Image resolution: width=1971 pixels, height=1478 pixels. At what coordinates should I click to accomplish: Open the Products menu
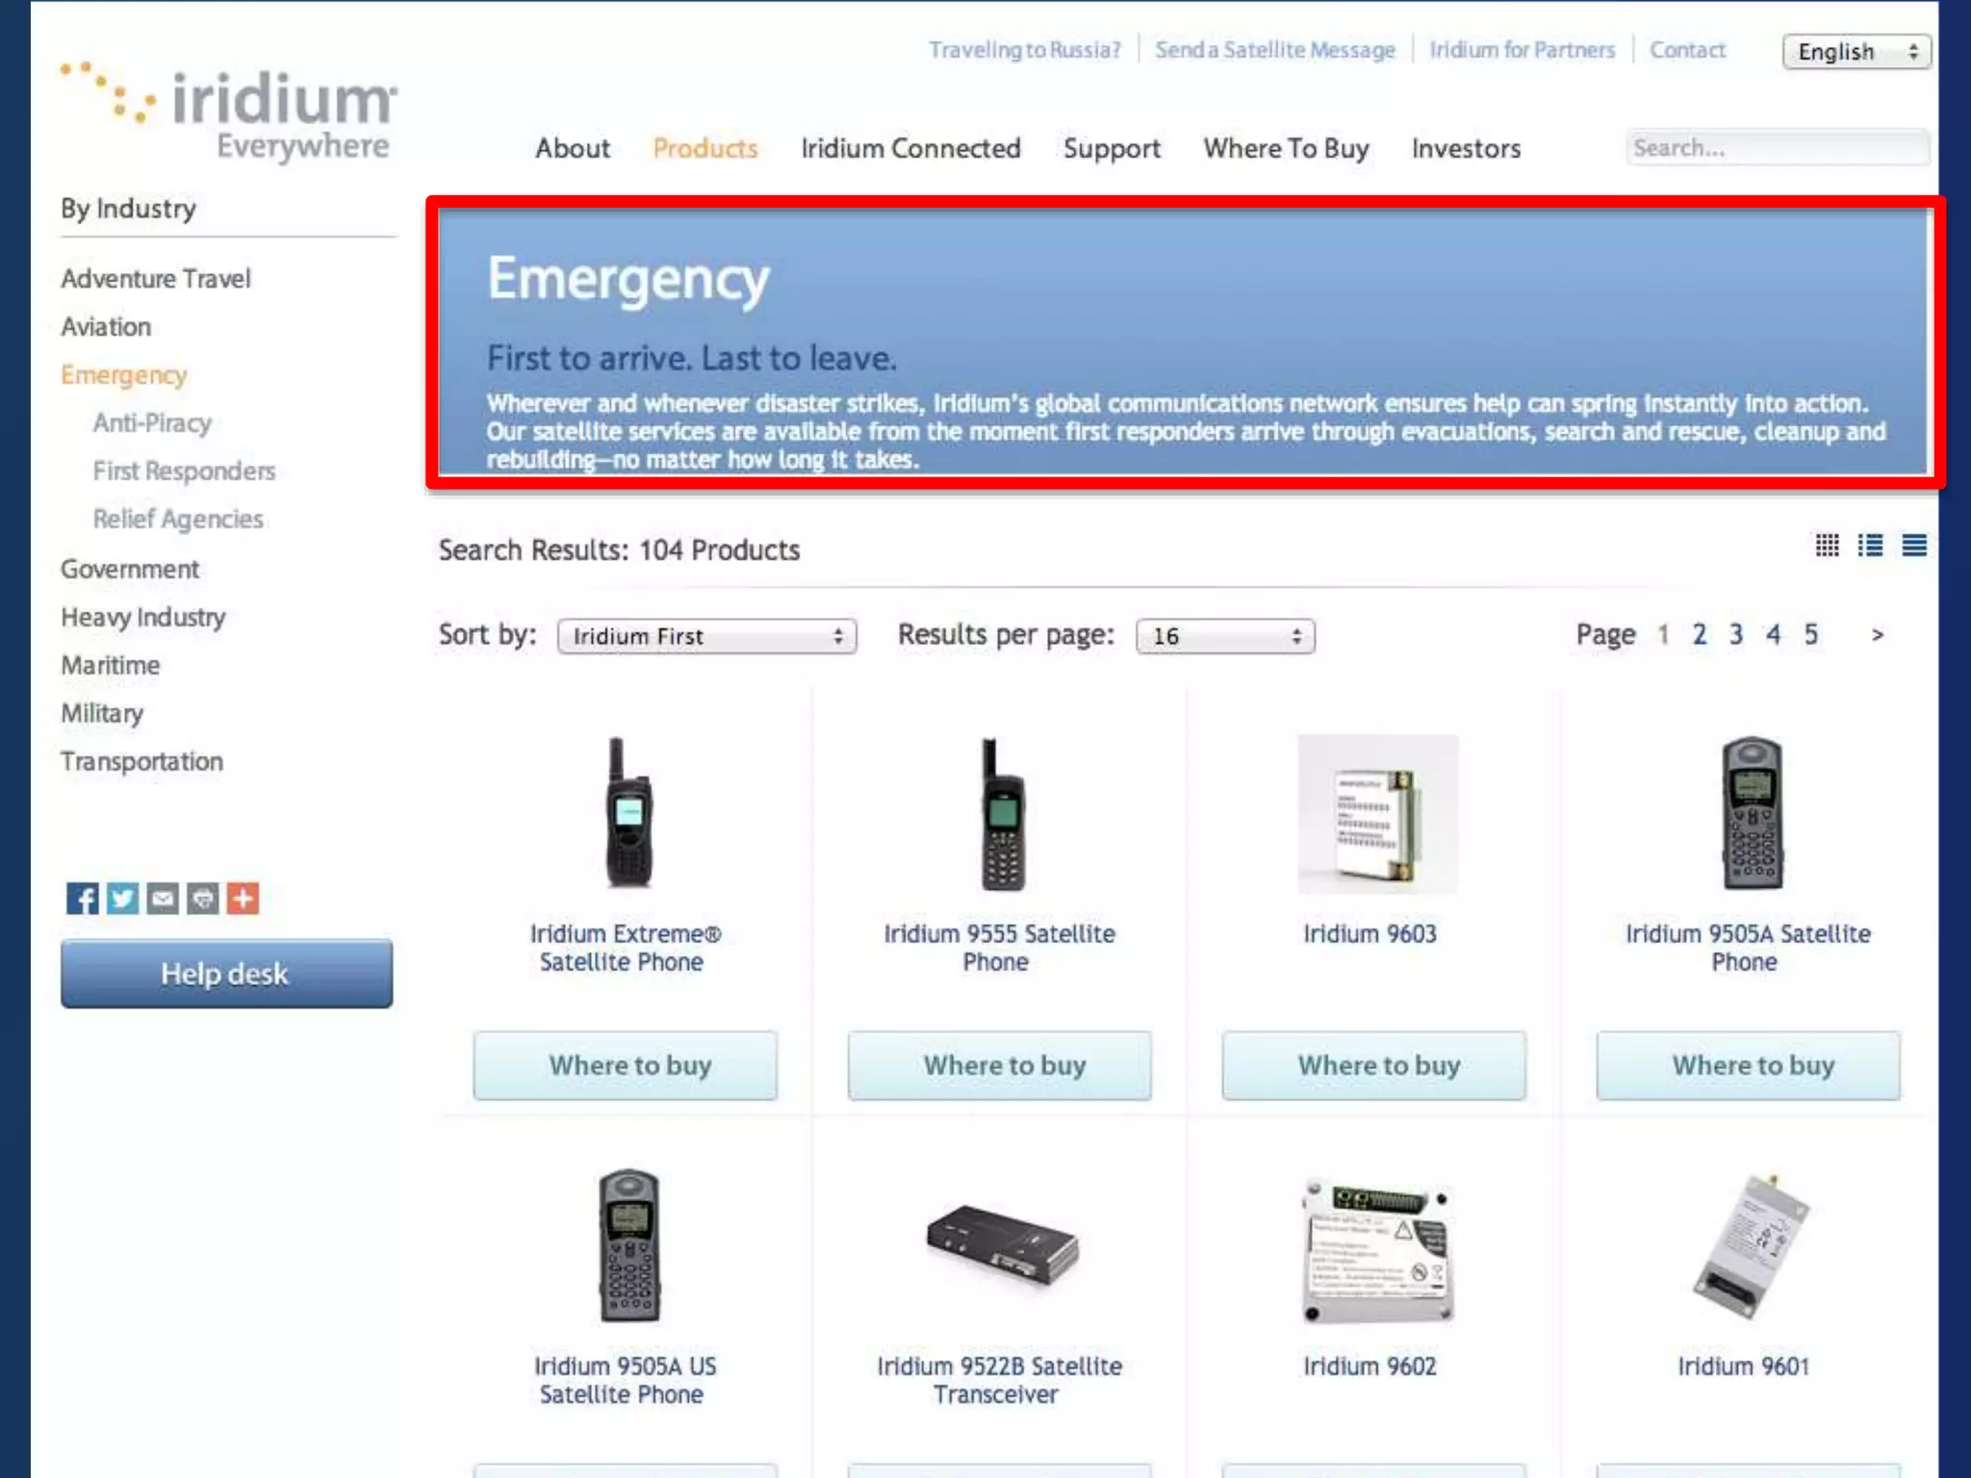tap(705, 148)
